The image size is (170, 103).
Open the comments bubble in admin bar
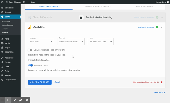(24, 2)
